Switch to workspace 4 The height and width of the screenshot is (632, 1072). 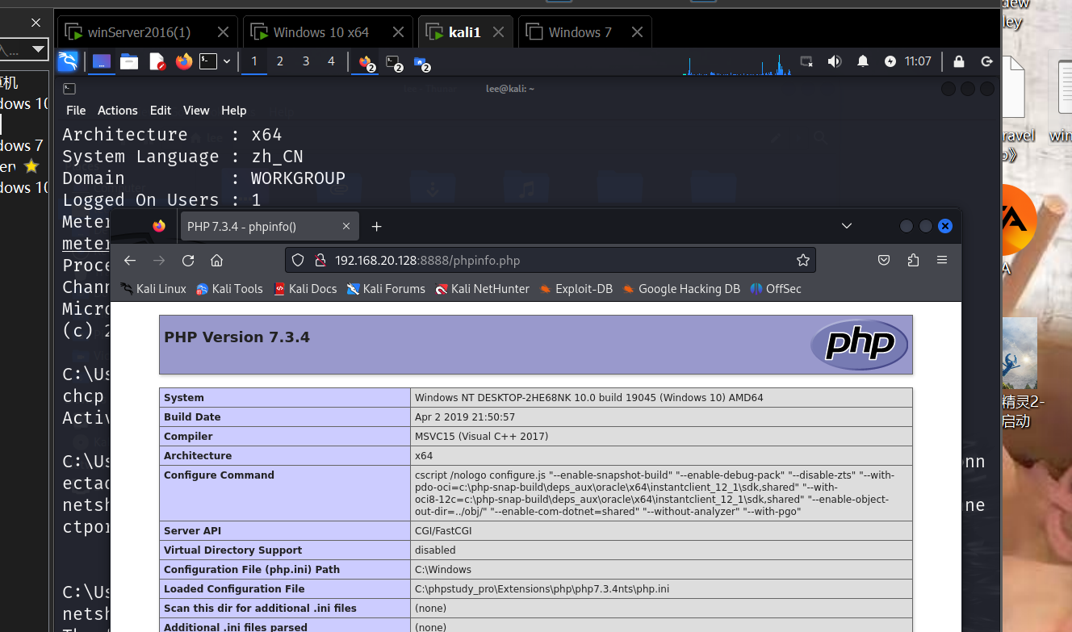(331, 61)
